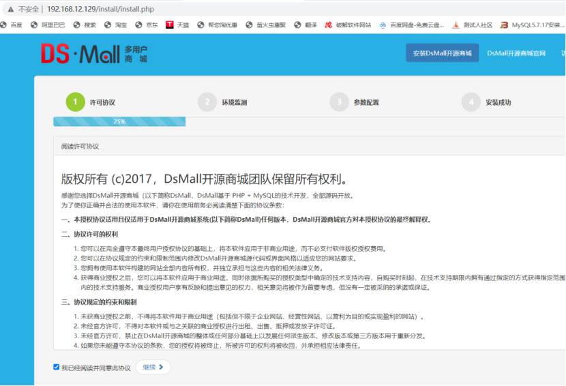Select 安装DsMall开源商城 nav button
Screen dimensions: 566x386
(x=442, y=53)
